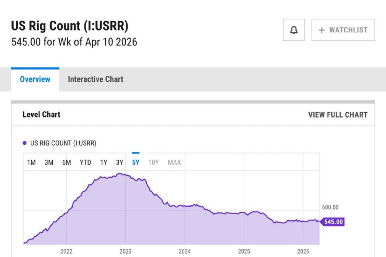Click the 2026 x-axis label
The width and height of the screenshot is (386, 257).
click(303, 251)
